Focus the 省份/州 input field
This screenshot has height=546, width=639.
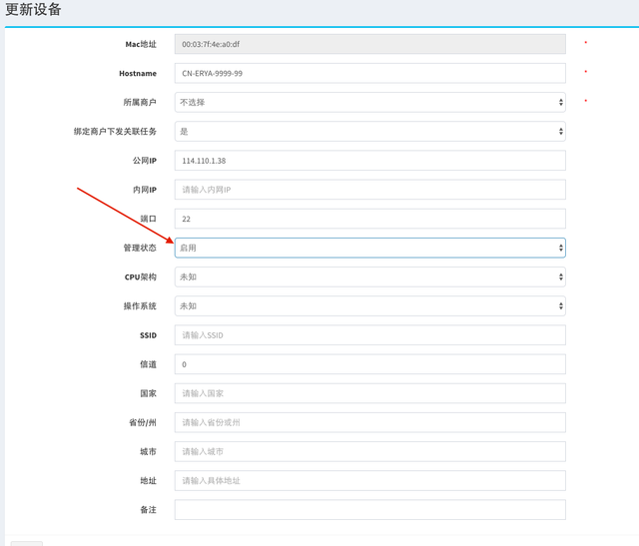pos(370,422)
